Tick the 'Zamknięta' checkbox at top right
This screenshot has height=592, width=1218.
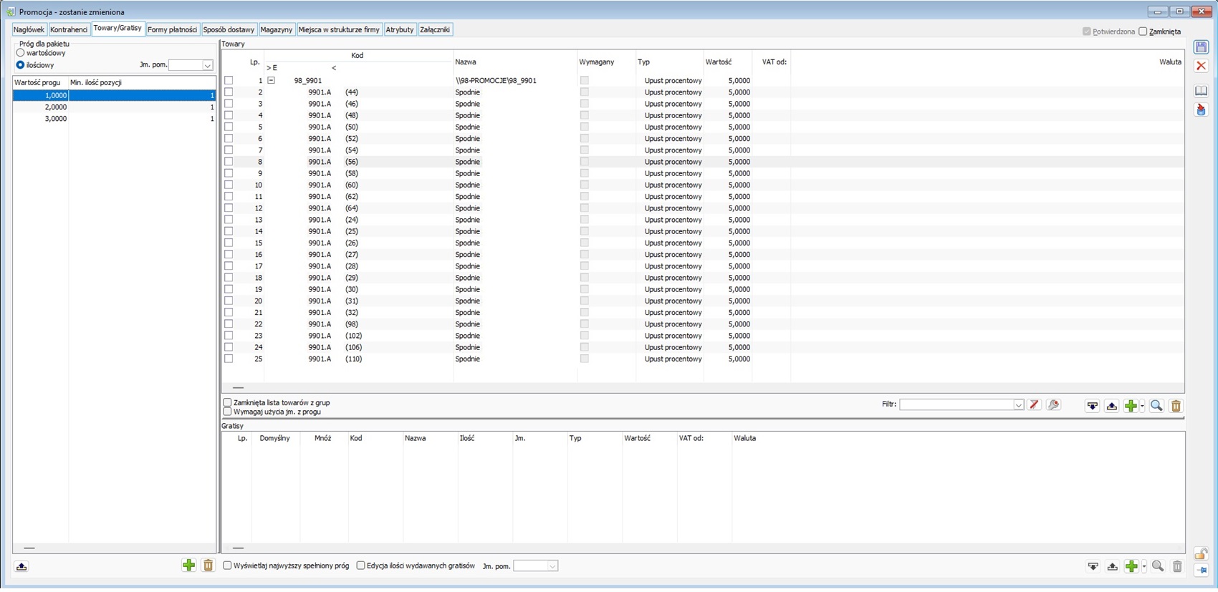pyautogui.click(x=1143, y=31)
